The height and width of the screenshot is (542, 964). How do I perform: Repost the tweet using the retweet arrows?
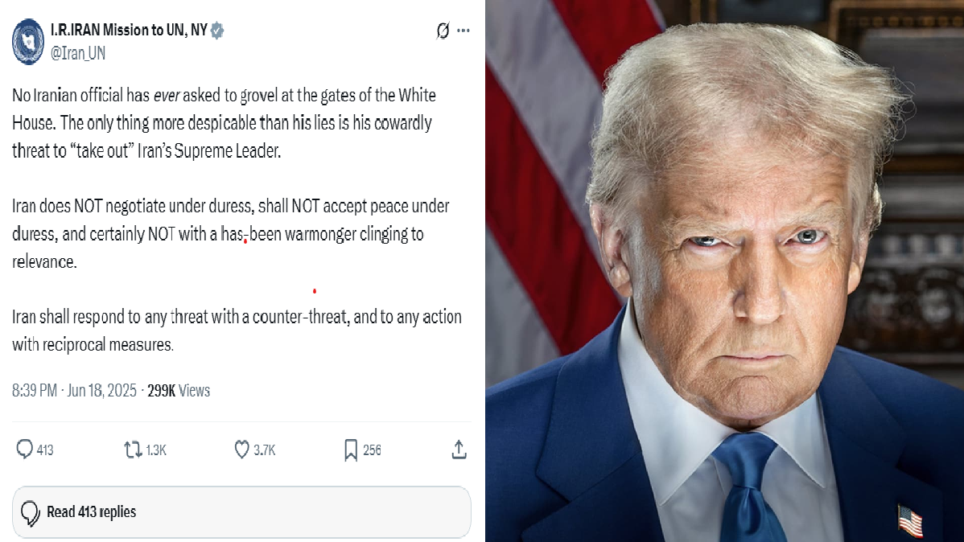[133, 450]
